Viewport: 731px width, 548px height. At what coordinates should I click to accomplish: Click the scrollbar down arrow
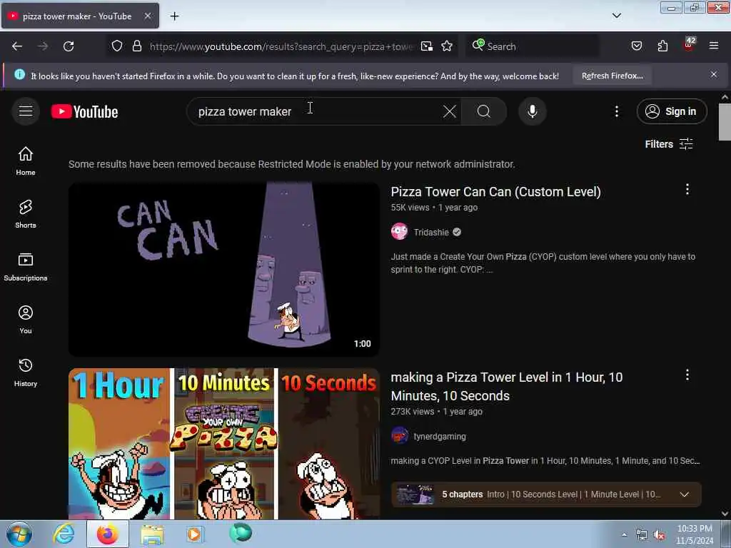pos(725,514)
